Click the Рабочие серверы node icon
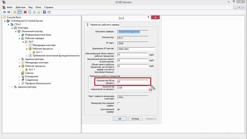Image resolution: width=247 pixels, height=139 pixels. pyautogui.click(x=23, y=38)
